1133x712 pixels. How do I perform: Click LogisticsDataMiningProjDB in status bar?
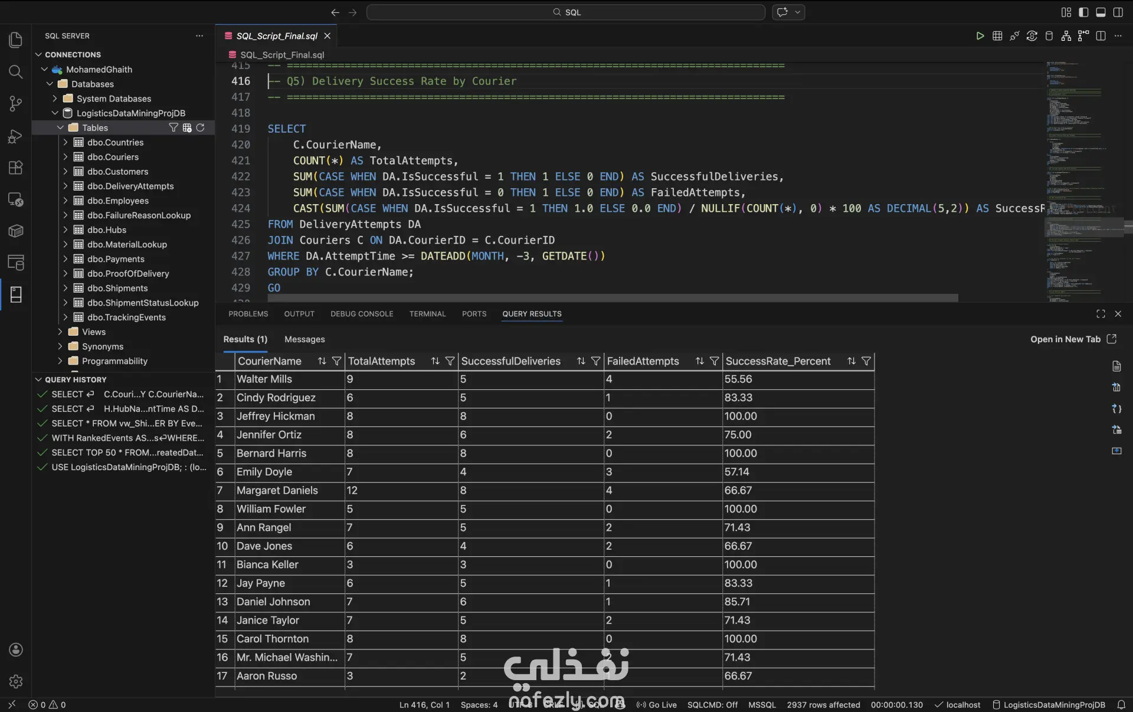pos(1049,705)
